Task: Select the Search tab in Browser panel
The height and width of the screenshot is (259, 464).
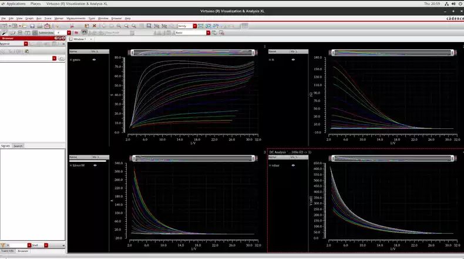Action: [18, 146]
